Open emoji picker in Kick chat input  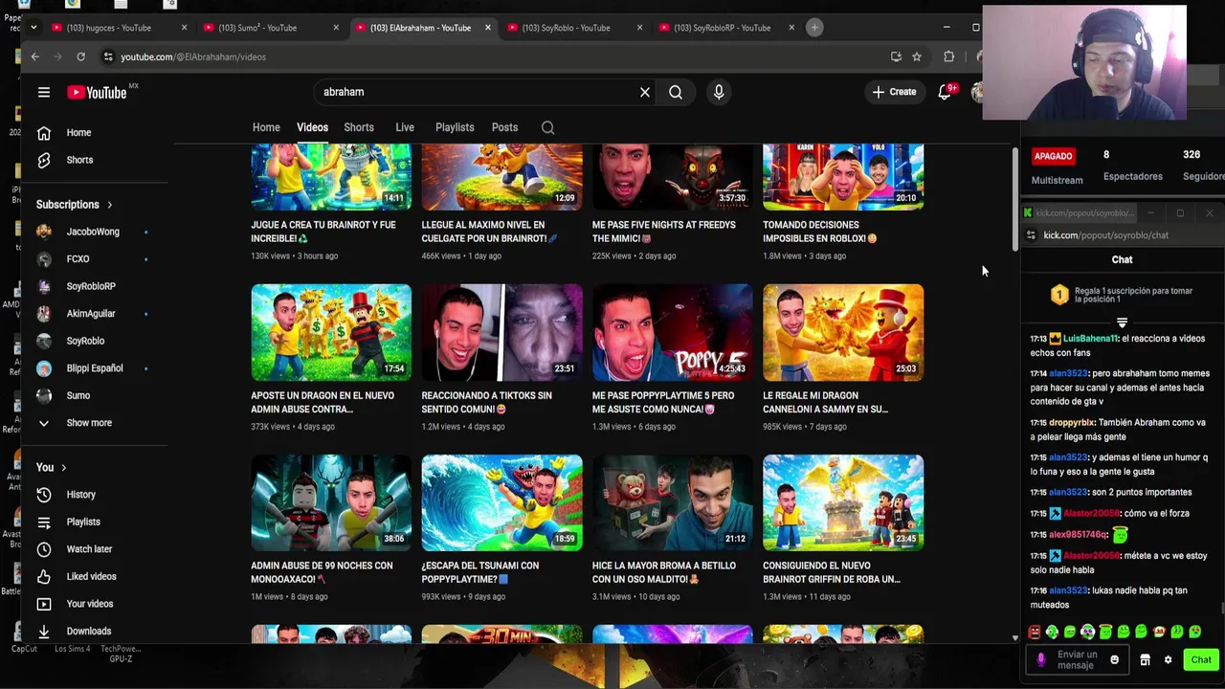(1114, 659)
